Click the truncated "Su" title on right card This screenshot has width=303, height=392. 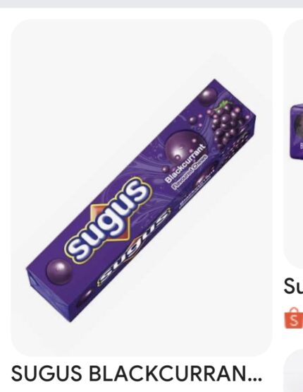tap(293, 286)
